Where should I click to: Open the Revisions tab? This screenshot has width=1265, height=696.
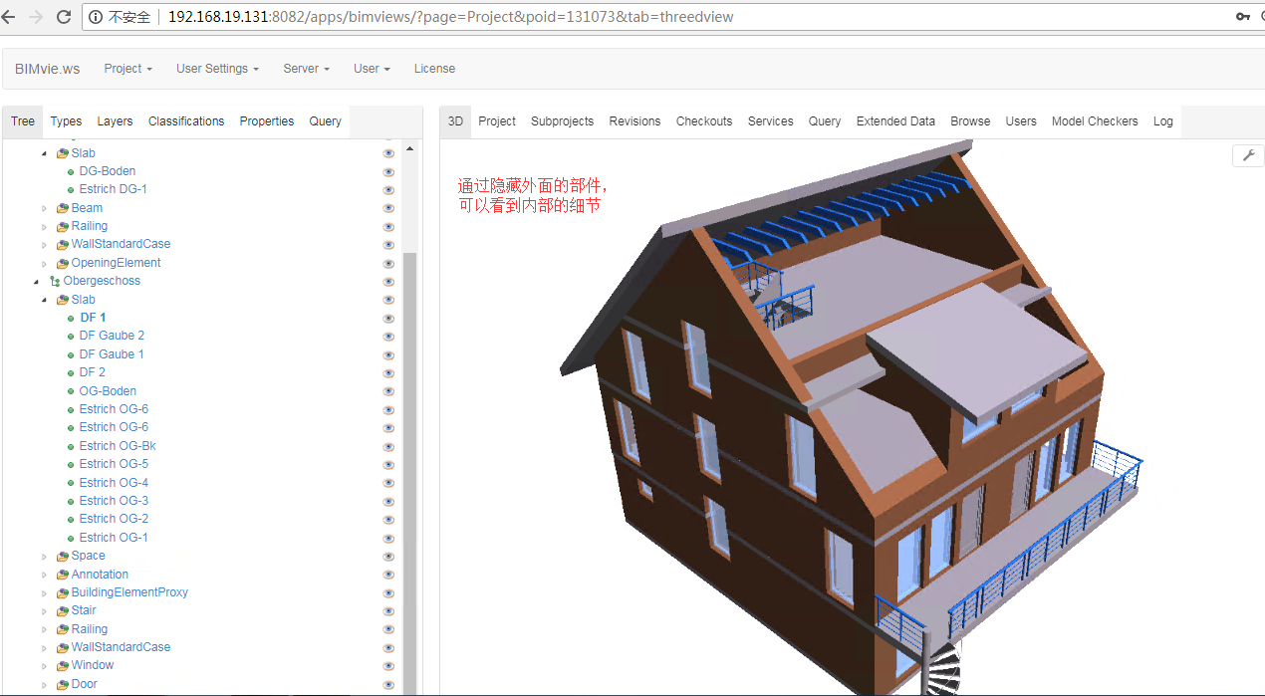[x=634, y=120]
